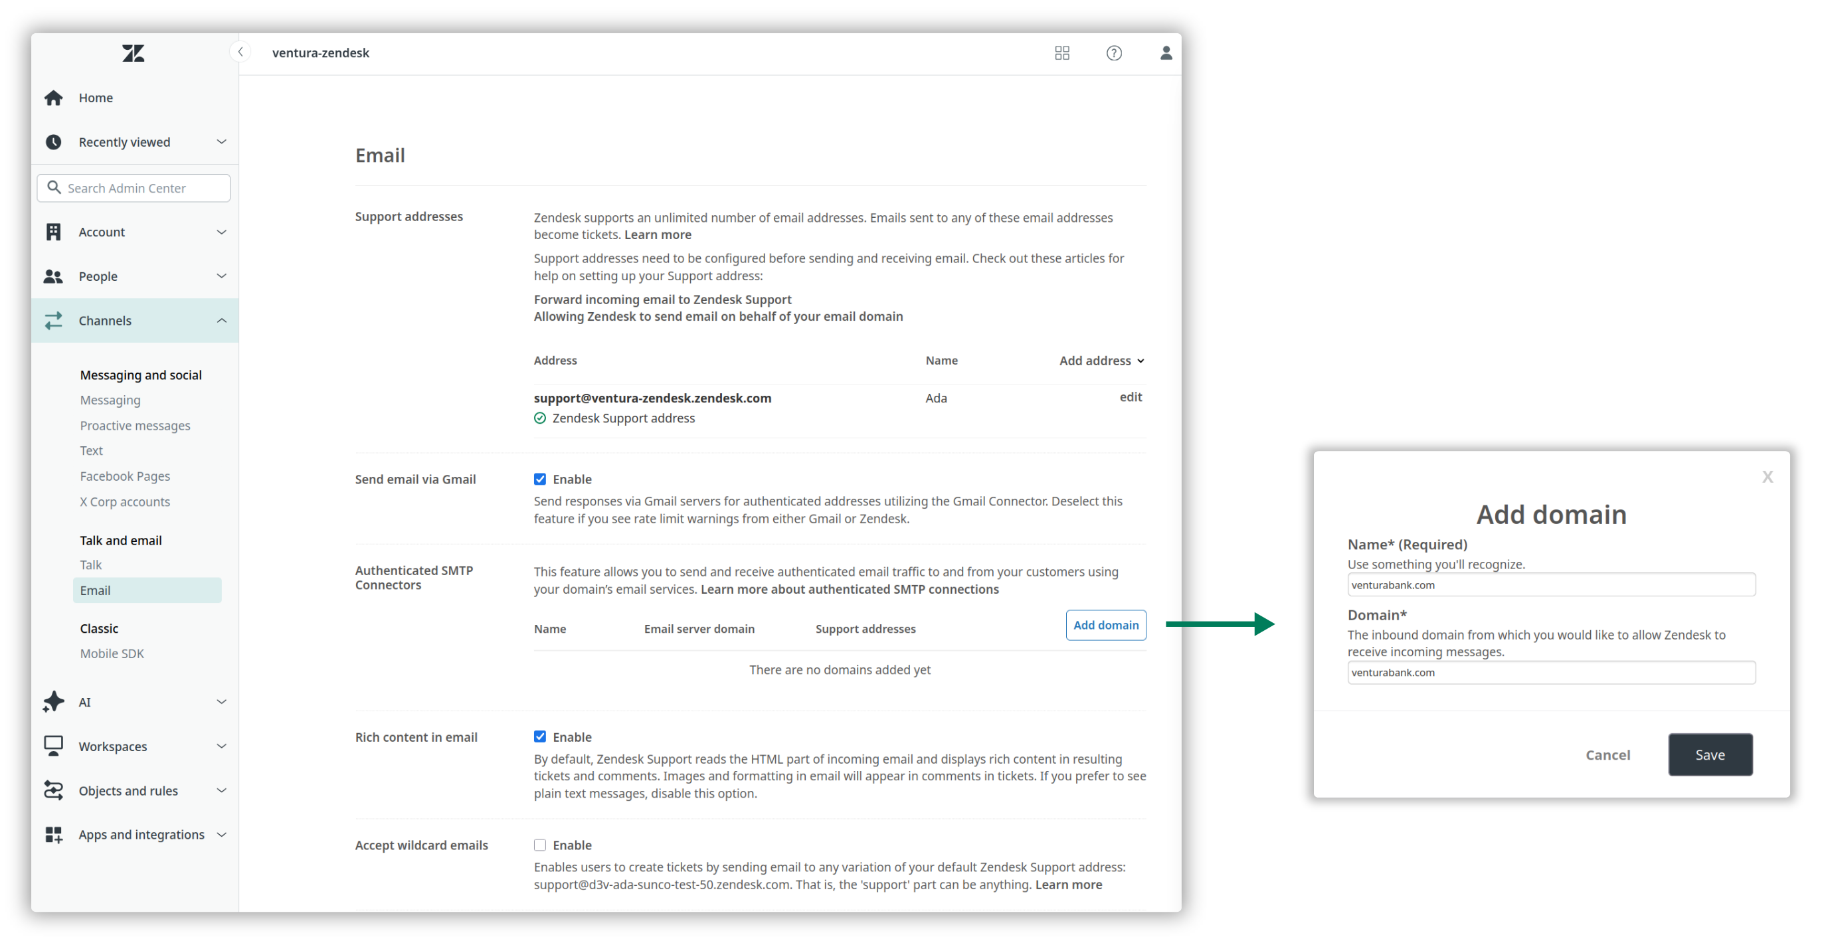Close the Add domain dialog

click(x=1767, y=477)
